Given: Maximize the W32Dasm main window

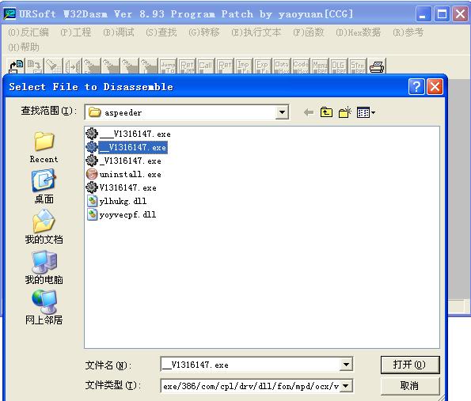Looking at the screenshot, I should [x=442, y=13].
